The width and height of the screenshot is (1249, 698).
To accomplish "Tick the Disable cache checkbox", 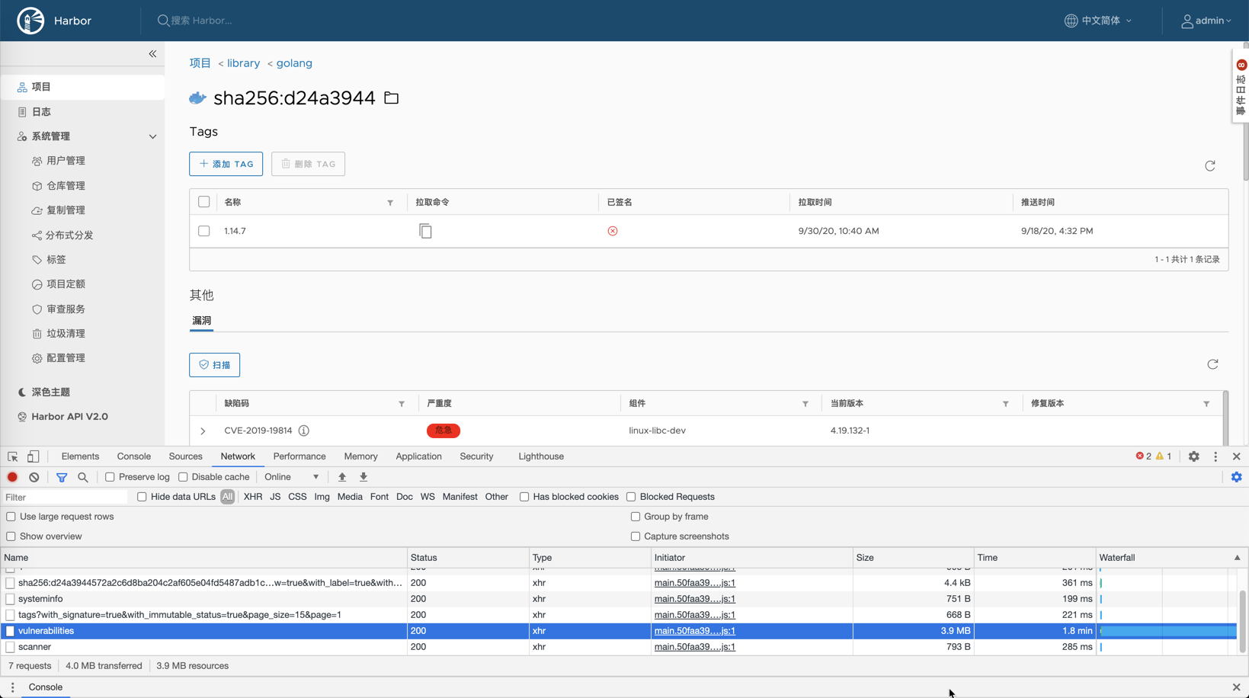I will tap(183, 477).
